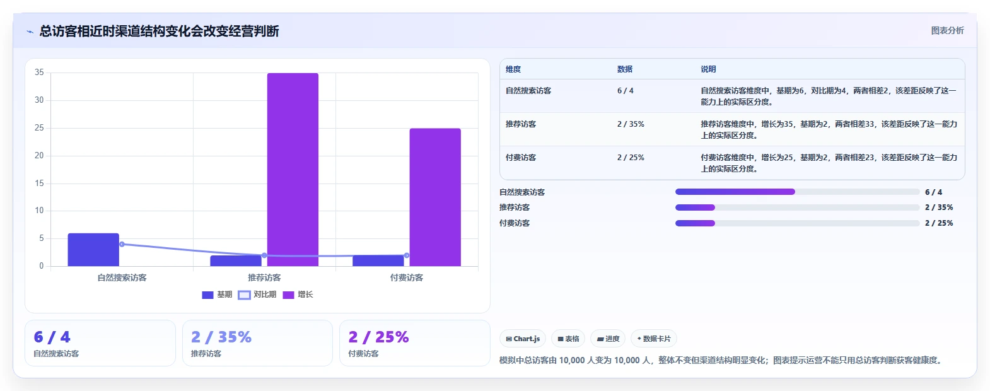Click the '2 / 25%' value right of the progress bar
This screenshot has height=391, width=990.
point(939,223)
